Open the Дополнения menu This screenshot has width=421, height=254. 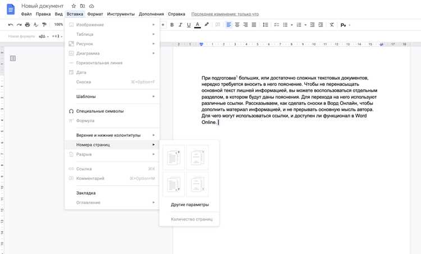coord(151,14)
